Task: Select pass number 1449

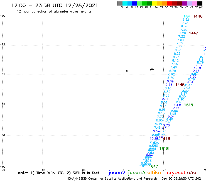Action: 166,139
